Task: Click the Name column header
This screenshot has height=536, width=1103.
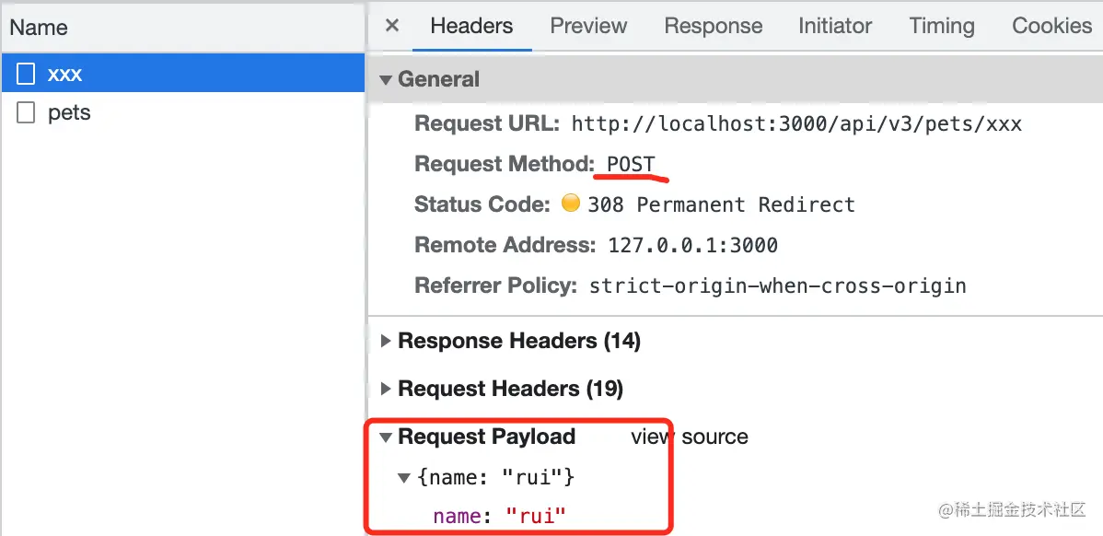Action: 39,28
